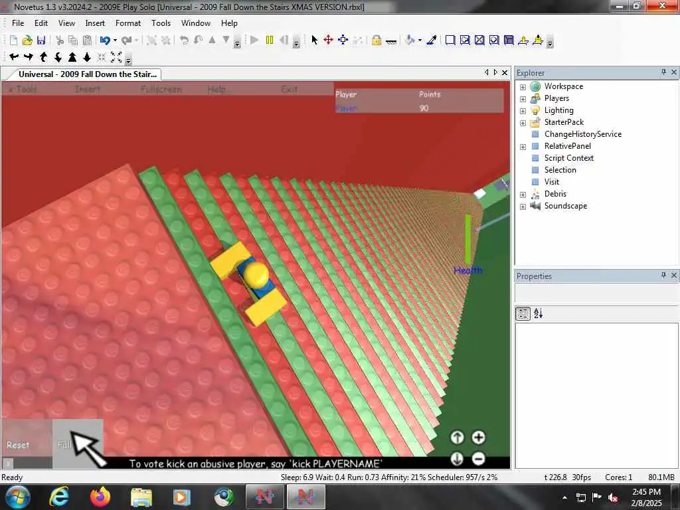The width and height of the screenshot is (680, 510).
Task: Tilt camera up toolbar icon
Action: 43,57
